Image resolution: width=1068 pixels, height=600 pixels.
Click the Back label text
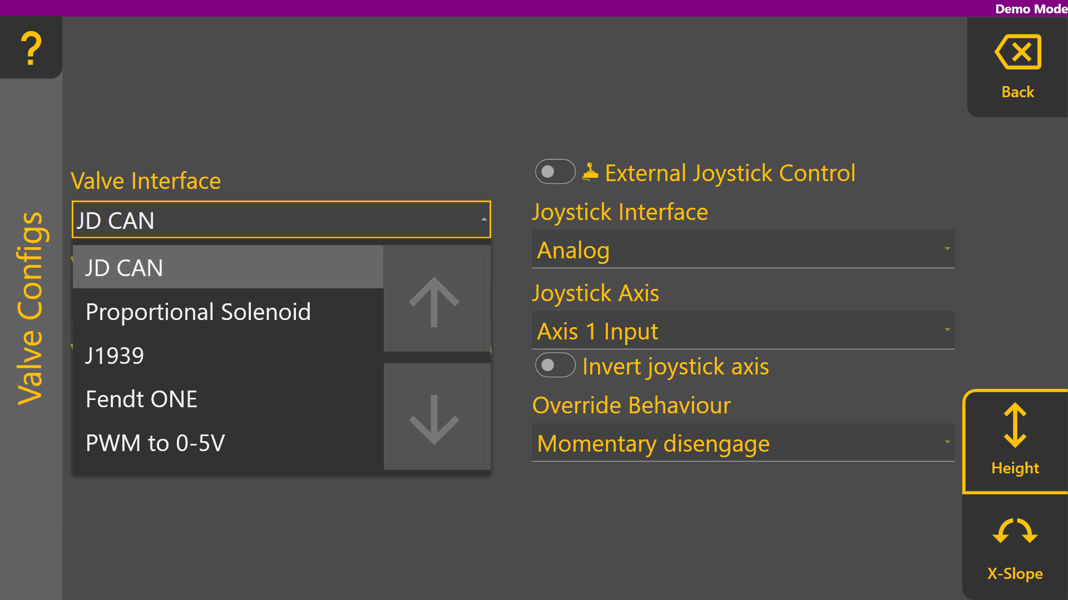pyautogui.click(x=1017, y=92)
